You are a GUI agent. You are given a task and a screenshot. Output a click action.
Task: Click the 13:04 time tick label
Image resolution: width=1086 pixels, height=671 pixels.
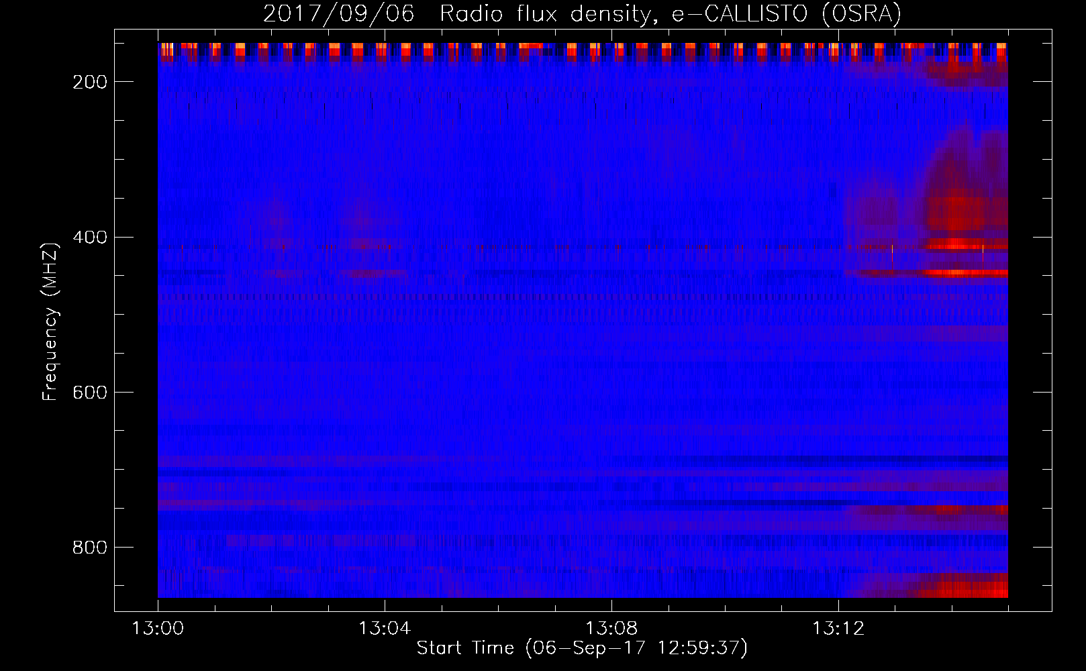point(385,629)
